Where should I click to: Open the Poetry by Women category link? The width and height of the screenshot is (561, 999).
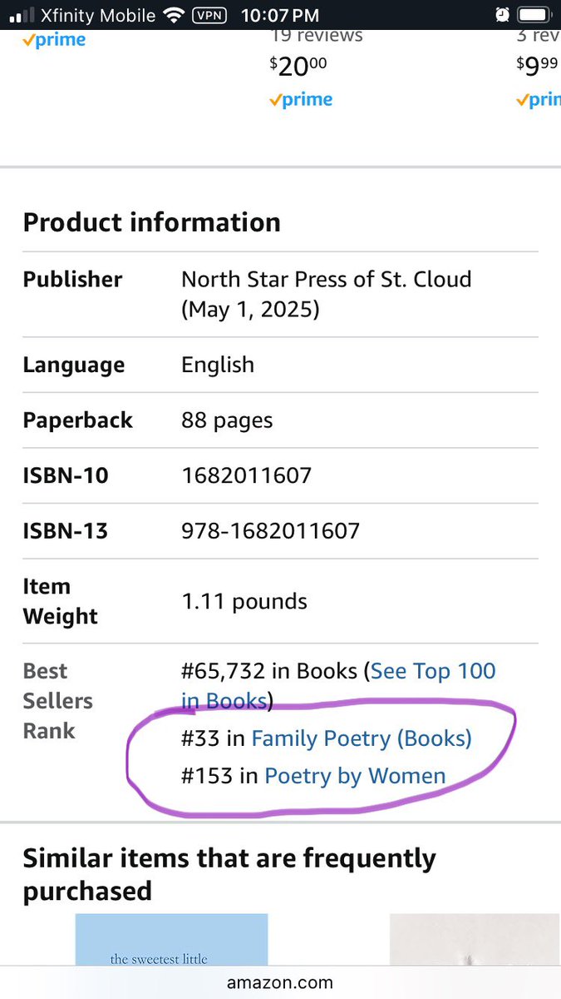click(355, 777)
